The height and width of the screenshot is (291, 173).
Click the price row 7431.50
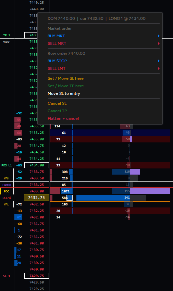(x=37, y=230)
